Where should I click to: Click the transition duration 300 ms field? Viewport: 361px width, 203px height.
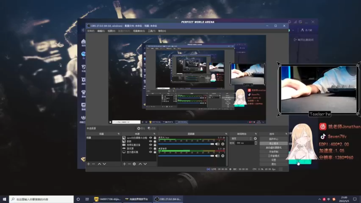(x=245, y=143)
